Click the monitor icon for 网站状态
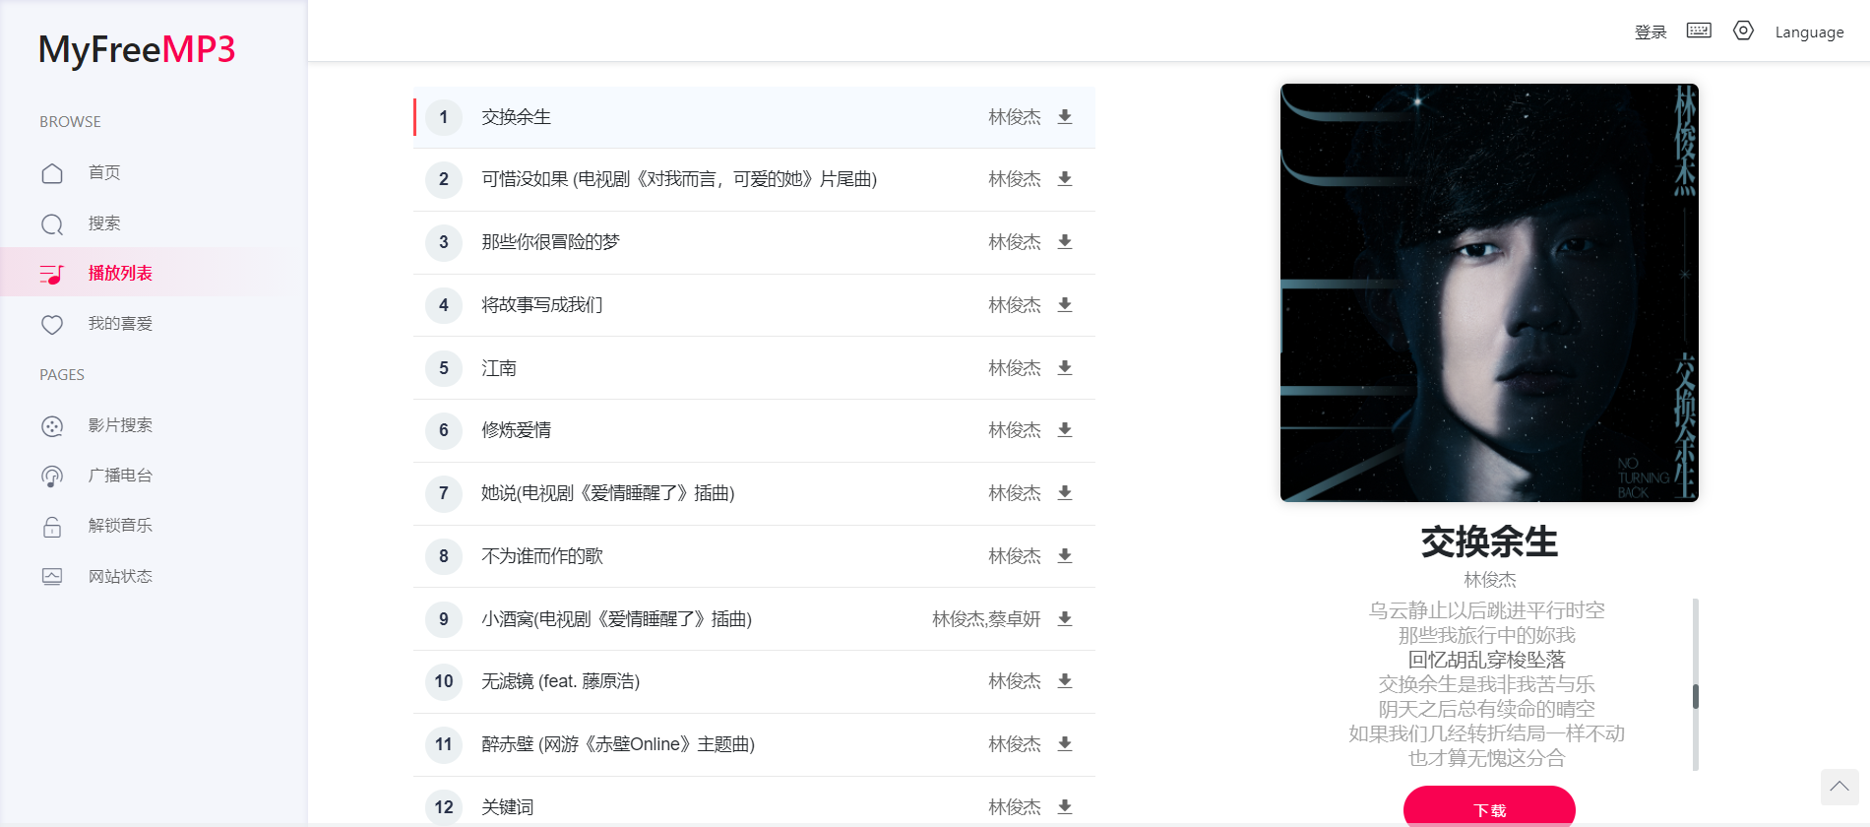1870x827 pixels. point(52,577)
